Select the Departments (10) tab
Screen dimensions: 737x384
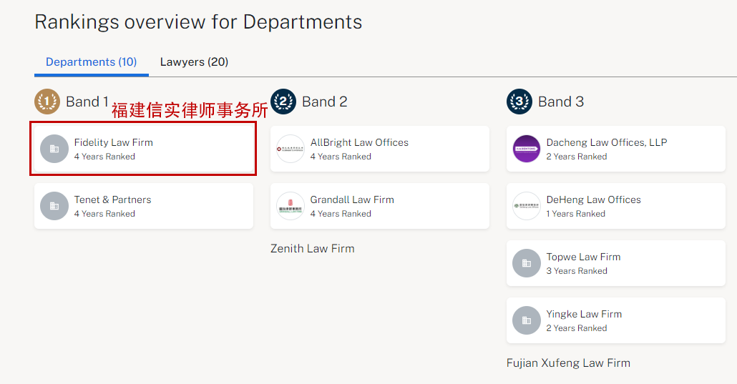click(91, 62)
